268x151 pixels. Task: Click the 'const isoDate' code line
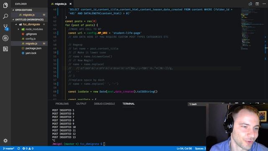pyautogui.click(x=113, y=91)
